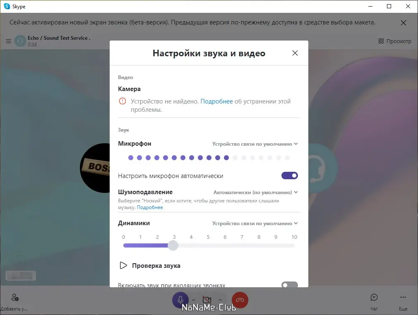
Task: Close the Настройки звука и видео dialog
Action: coord(295,53)
